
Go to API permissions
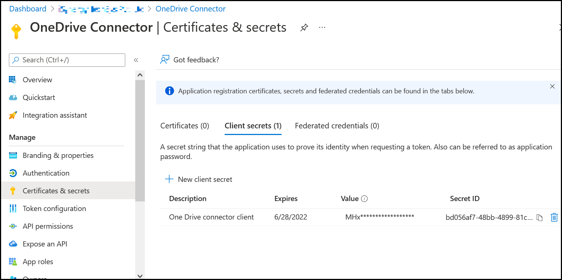click(48, 226)
